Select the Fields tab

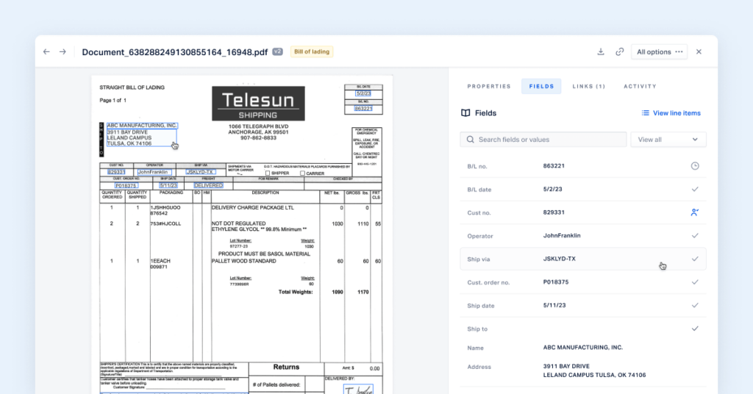541,87
